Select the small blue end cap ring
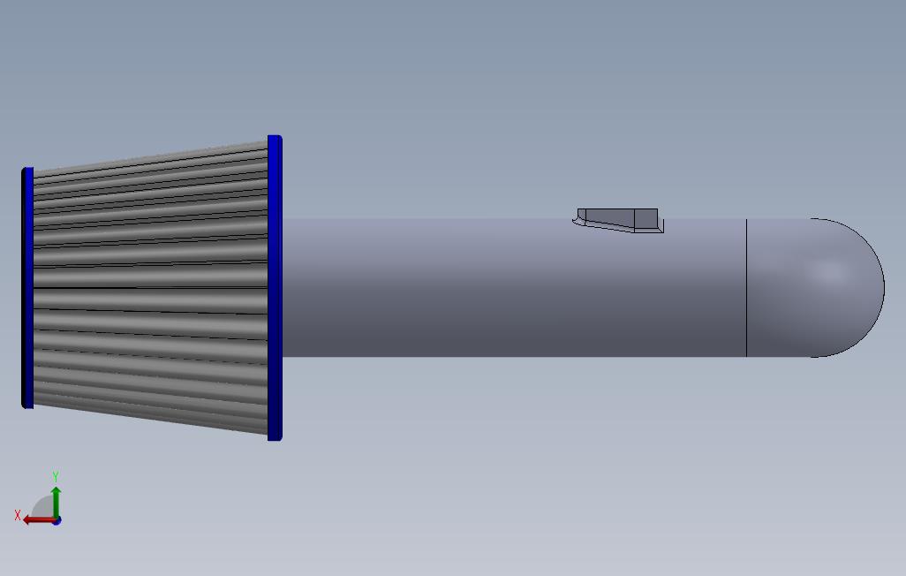Viewport: 906px width, 576px height. pos(27,287)
